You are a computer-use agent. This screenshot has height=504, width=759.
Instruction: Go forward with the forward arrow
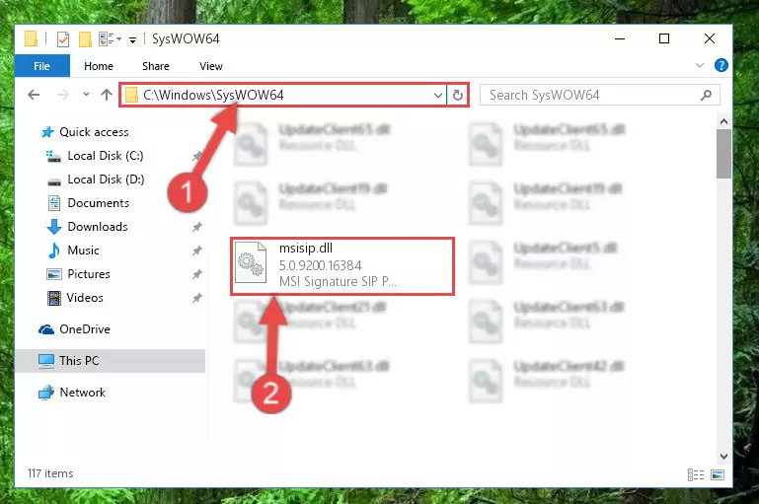(63, 95)
